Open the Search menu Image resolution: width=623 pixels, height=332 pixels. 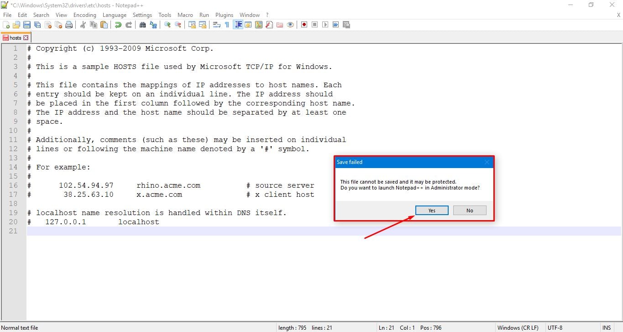(41, 15)
